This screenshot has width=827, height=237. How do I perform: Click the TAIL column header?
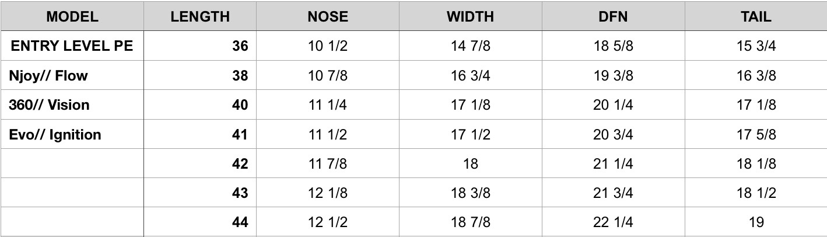click(x=756, y=16)
